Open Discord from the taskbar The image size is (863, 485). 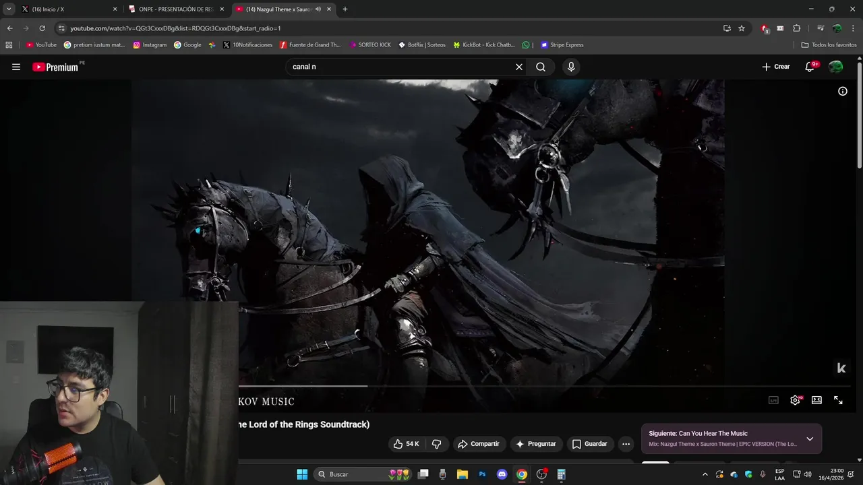coord(502,474)
